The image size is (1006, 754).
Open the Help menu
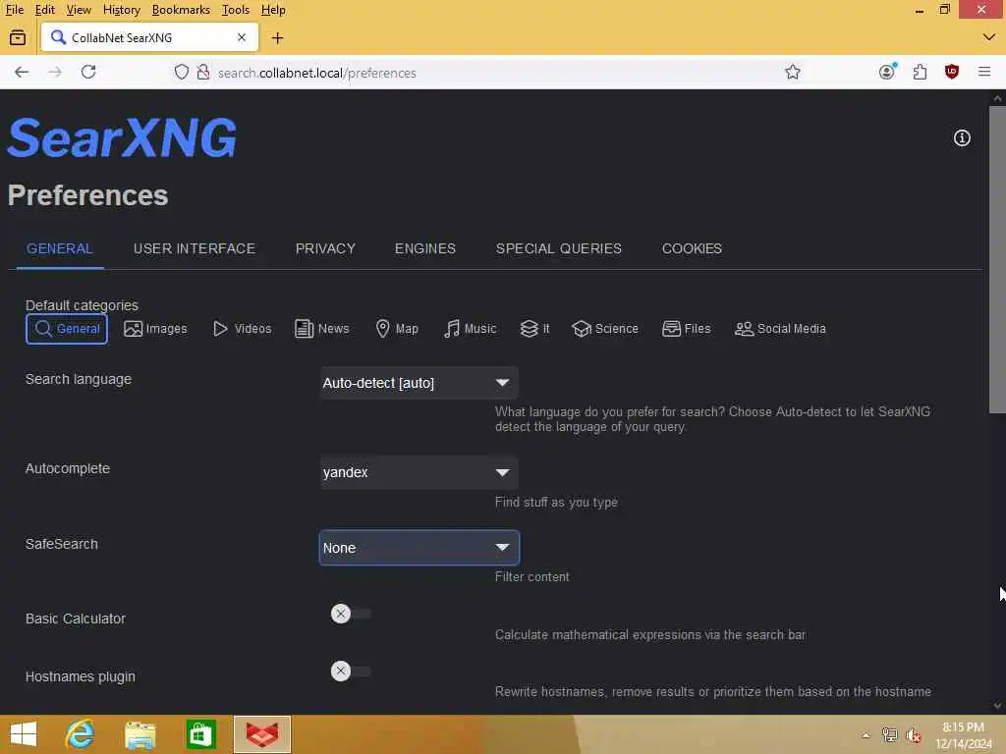(273, 10)
